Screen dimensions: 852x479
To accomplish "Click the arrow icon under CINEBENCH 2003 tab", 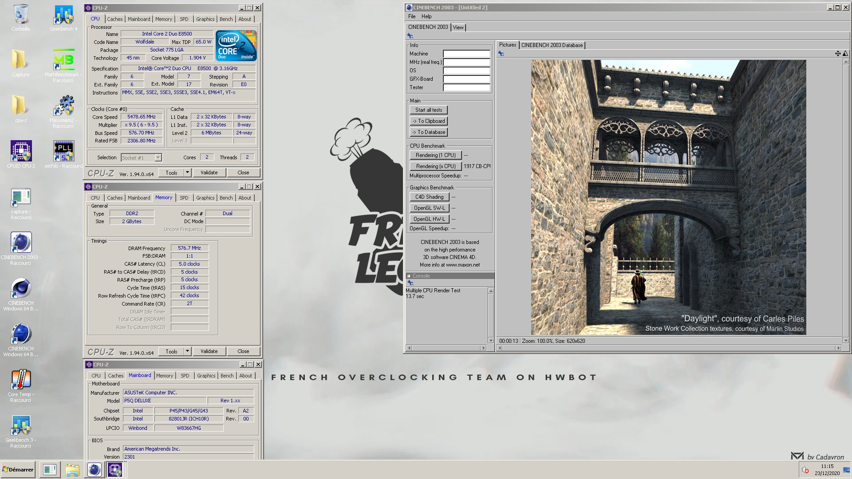I will click(410, 36).
